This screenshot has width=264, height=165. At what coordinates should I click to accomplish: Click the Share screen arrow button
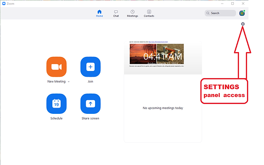coord(90,104)
